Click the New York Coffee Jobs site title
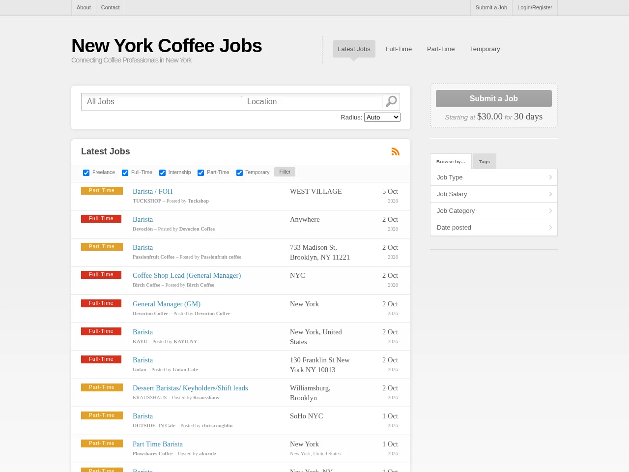 167,46
